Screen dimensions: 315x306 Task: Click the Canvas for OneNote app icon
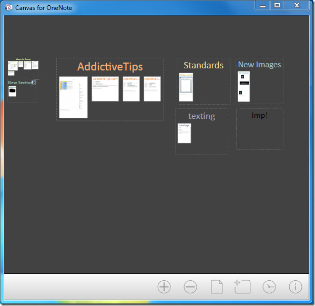pos(8,8)
